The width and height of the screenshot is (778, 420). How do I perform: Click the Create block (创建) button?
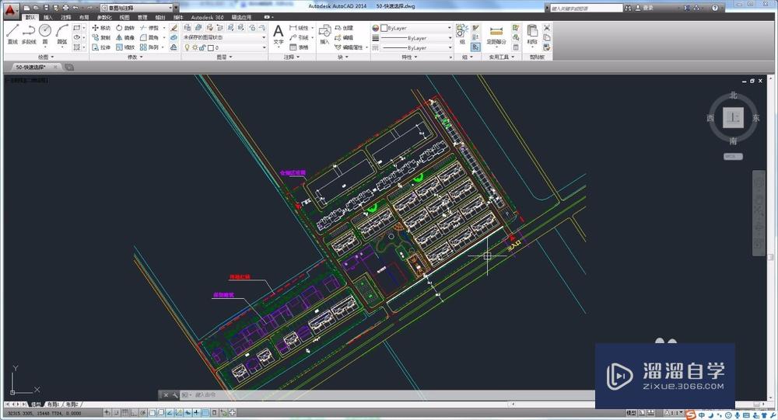[344, 28]
